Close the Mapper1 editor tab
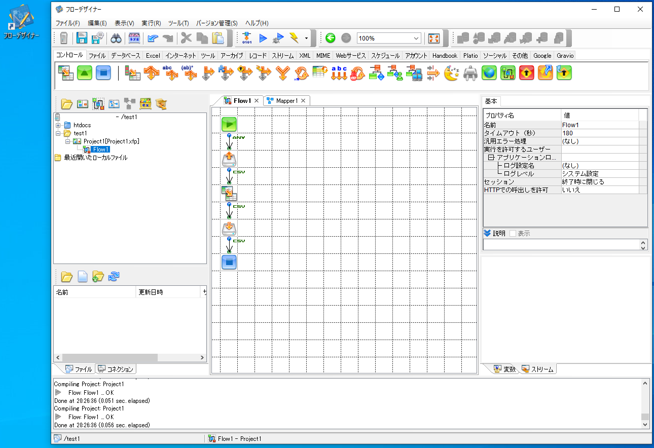The height and width of the screenshot is (448, 654). (303, 101)
